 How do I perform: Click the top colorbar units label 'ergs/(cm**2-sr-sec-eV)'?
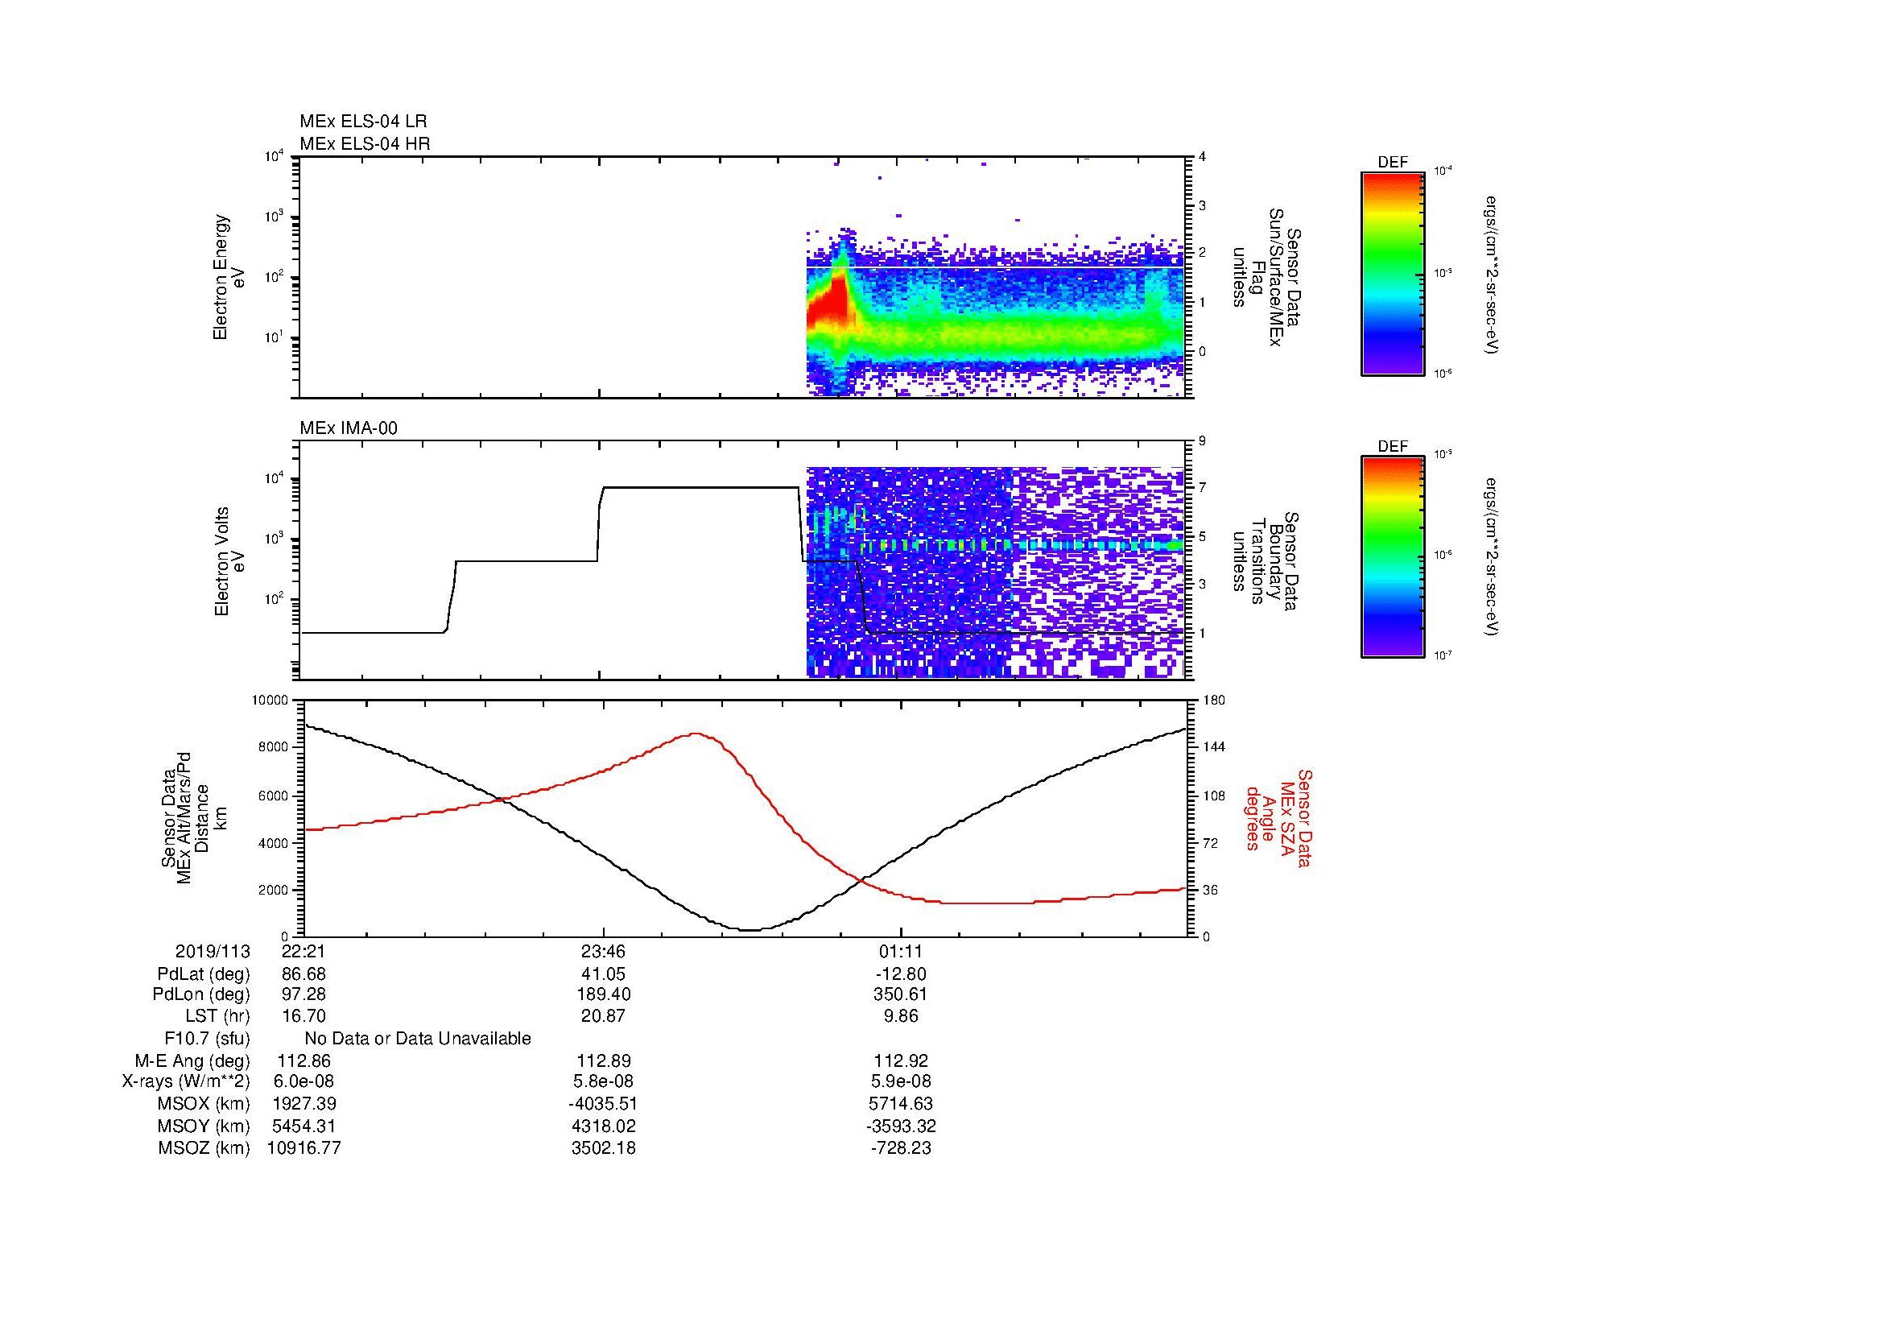pyautogui.click(x=1493, y=275)
